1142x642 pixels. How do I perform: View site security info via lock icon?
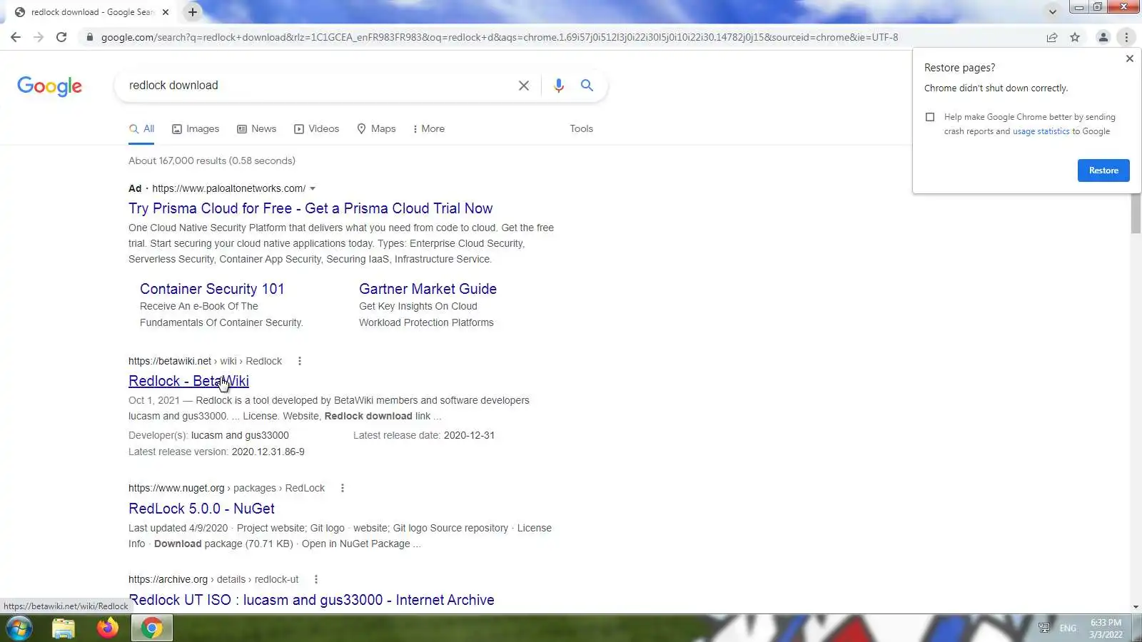[x=89, y=37]
